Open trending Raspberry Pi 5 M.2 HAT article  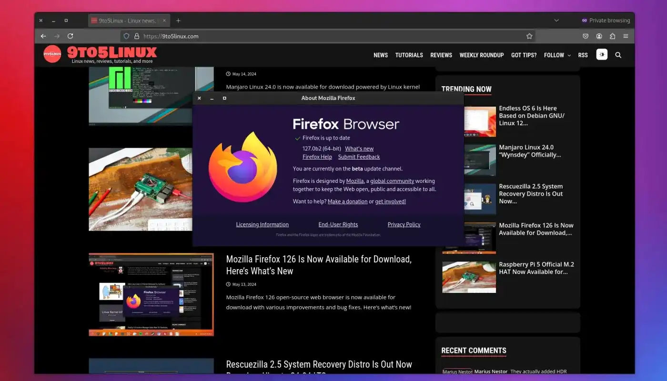[x=536, y=268]
